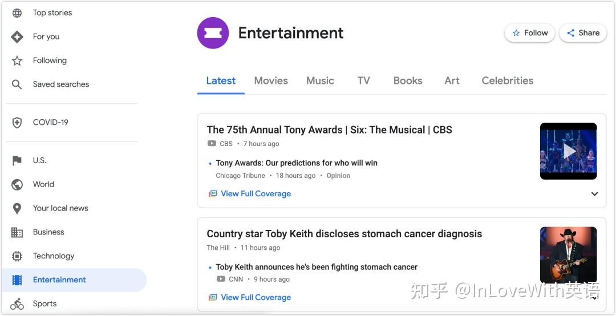Expand the Tony Awards story card
The width and height of the screenshot is (616, 316).
594,194
